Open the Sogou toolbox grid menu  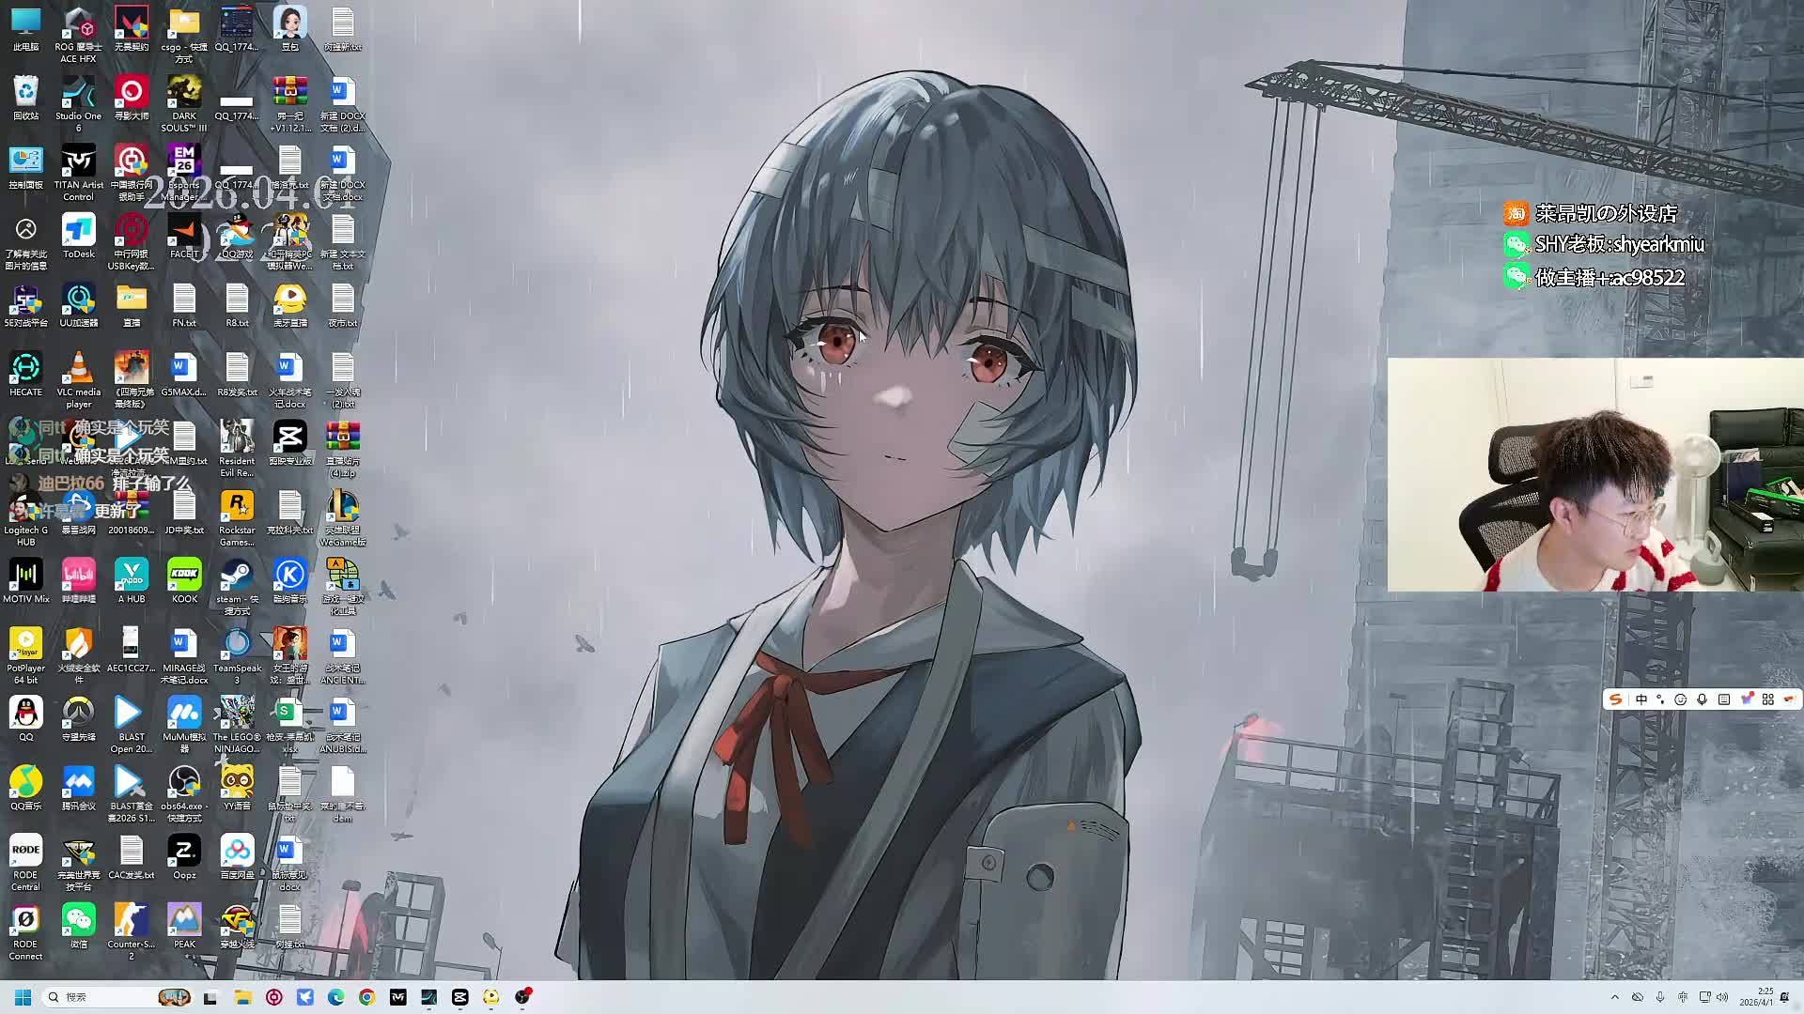click(x=1767, y=699)
